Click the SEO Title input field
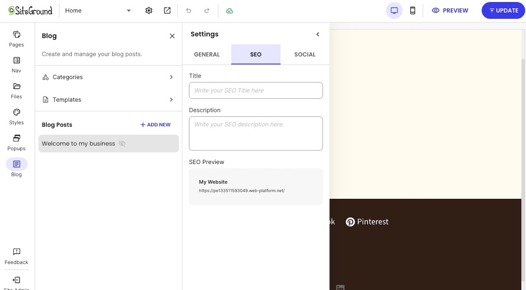Screen dimensions: 526x290 (x=256, y=90)
